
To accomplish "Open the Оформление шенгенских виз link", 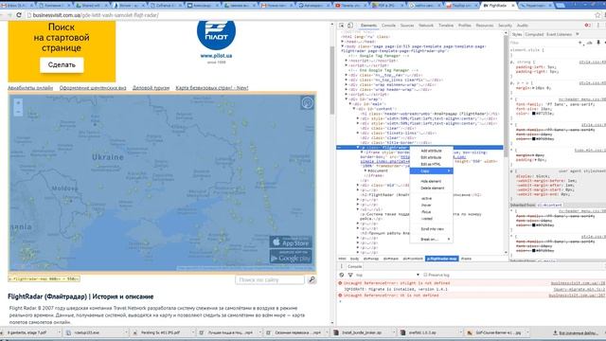I will tap(93, 88).
